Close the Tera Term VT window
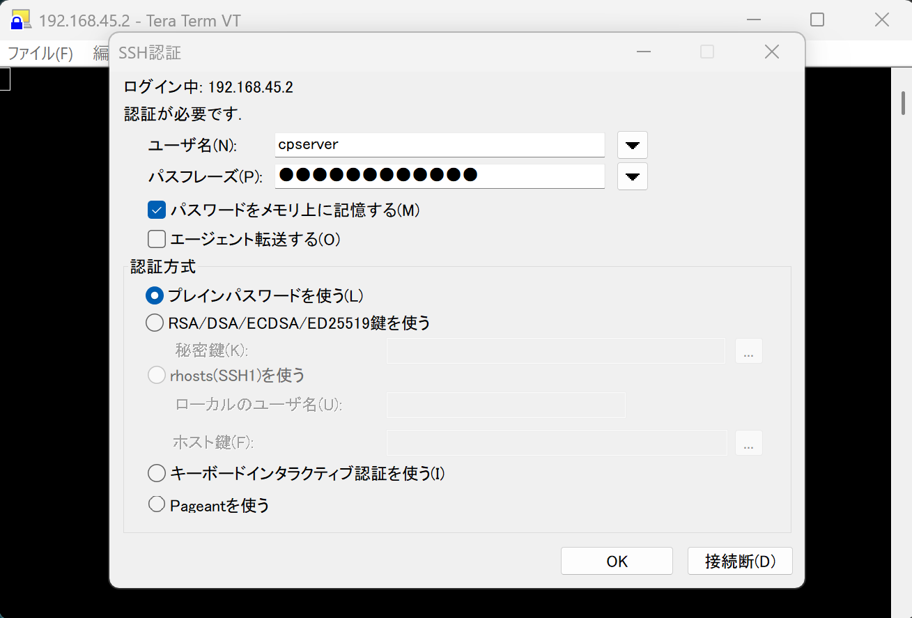 click(x=882, y=20)
